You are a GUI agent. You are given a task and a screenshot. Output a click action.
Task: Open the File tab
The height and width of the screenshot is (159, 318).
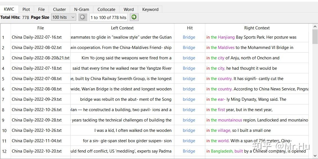41,9
